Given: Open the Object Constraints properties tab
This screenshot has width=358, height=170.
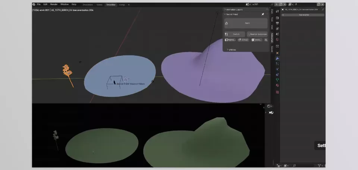Looking at the screenshot, I should (x=277, y=75).
